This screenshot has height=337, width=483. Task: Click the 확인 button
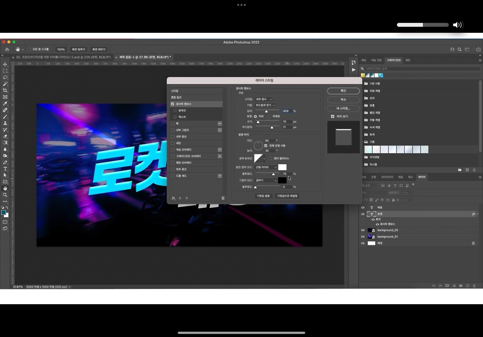343,91
